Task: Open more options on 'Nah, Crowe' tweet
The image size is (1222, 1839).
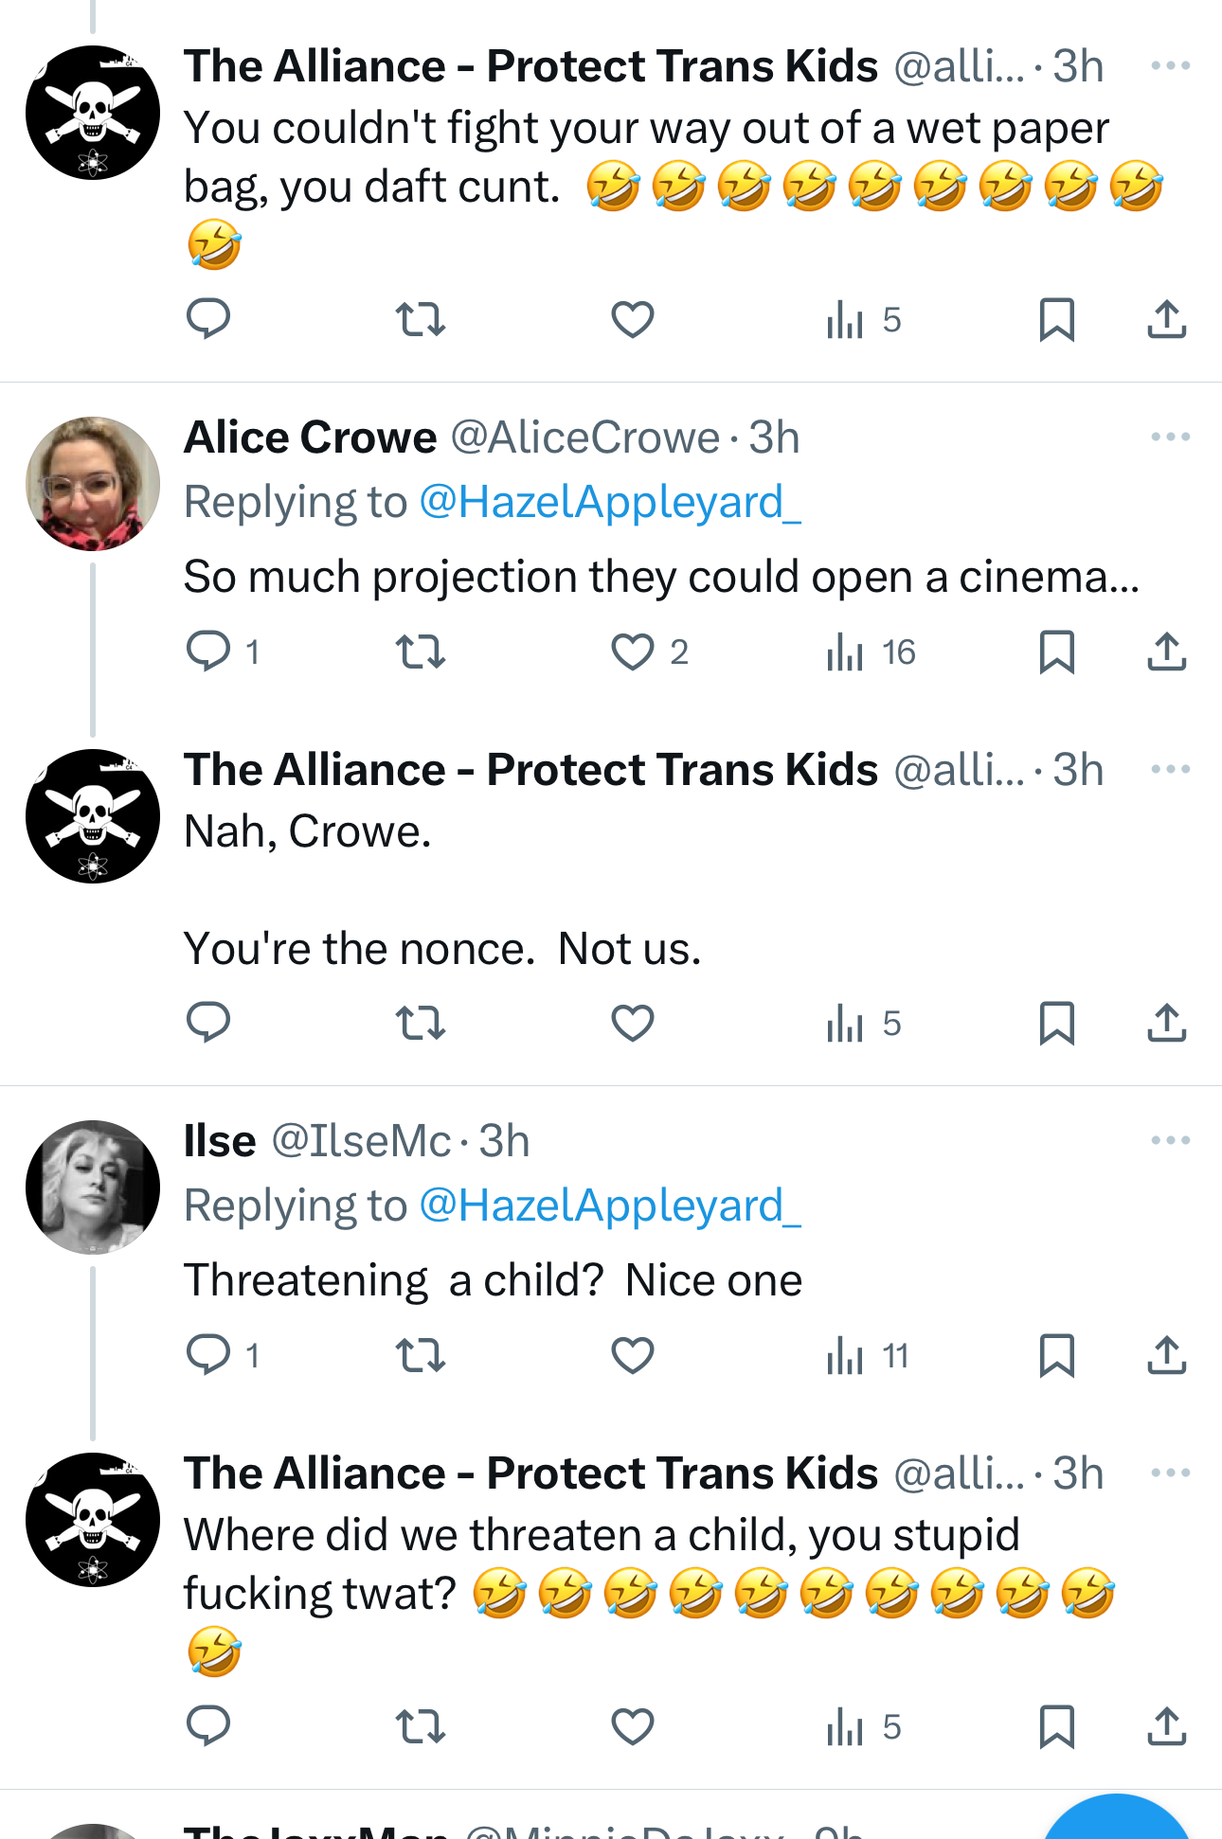Action: pyautogui.click(x=1170, y=769)
